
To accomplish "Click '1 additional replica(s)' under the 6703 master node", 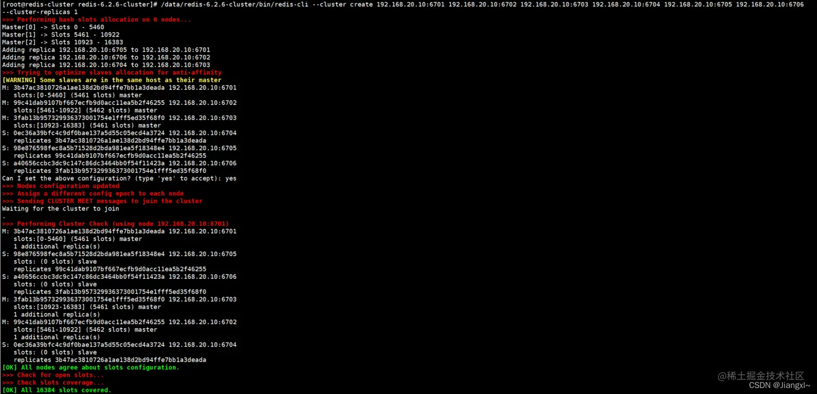I will (x=57, y=315).
